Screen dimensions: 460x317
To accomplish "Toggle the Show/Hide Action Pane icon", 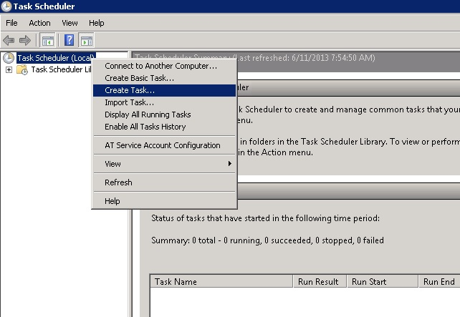I will [86, 40].
